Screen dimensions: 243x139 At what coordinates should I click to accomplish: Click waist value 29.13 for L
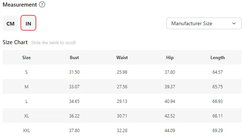pos(122,101)
